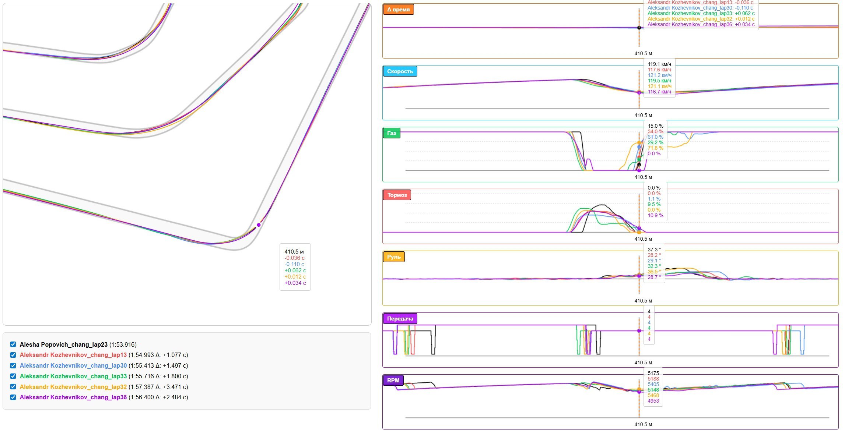Image resolution: width=845 pixels, height=435 pixels.
Task: Select the Aleksandr Kozhevnikov_chang_lap13 lap name
Action: [73, 355]
